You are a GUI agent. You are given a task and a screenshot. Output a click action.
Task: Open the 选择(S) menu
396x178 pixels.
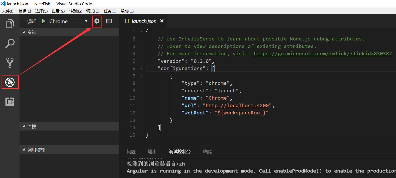pos(41,11)
